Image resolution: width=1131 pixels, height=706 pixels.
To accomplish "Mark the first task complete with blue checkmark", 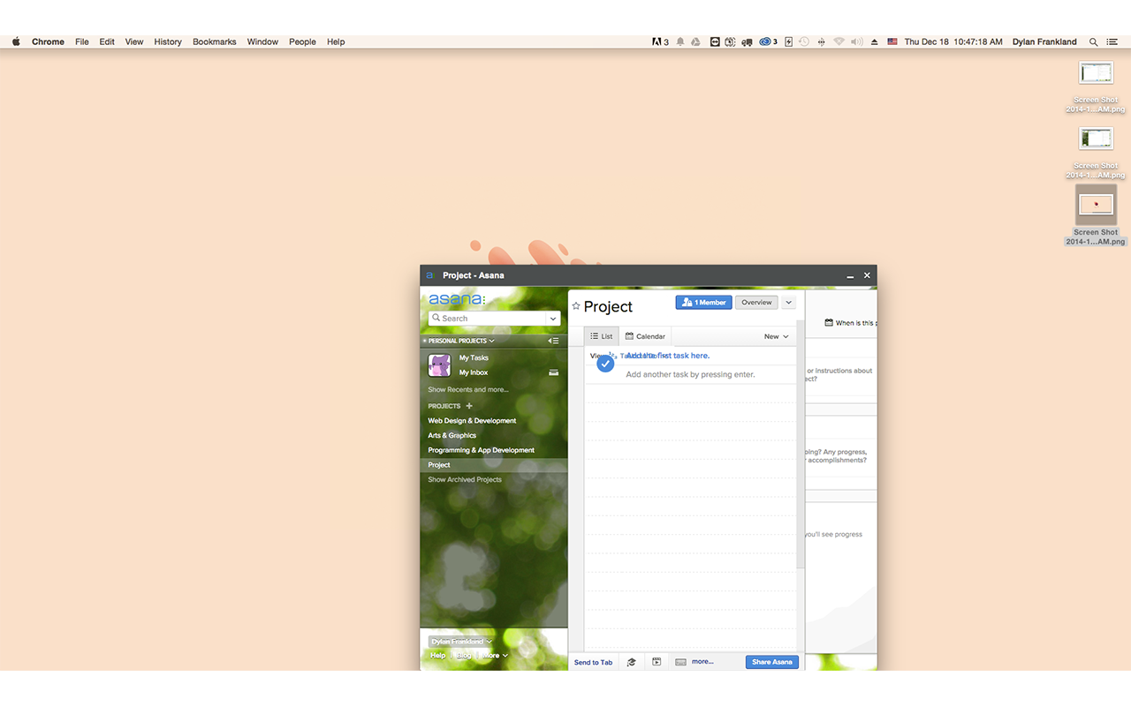I will pyautogui.click(x=605, y=363).
